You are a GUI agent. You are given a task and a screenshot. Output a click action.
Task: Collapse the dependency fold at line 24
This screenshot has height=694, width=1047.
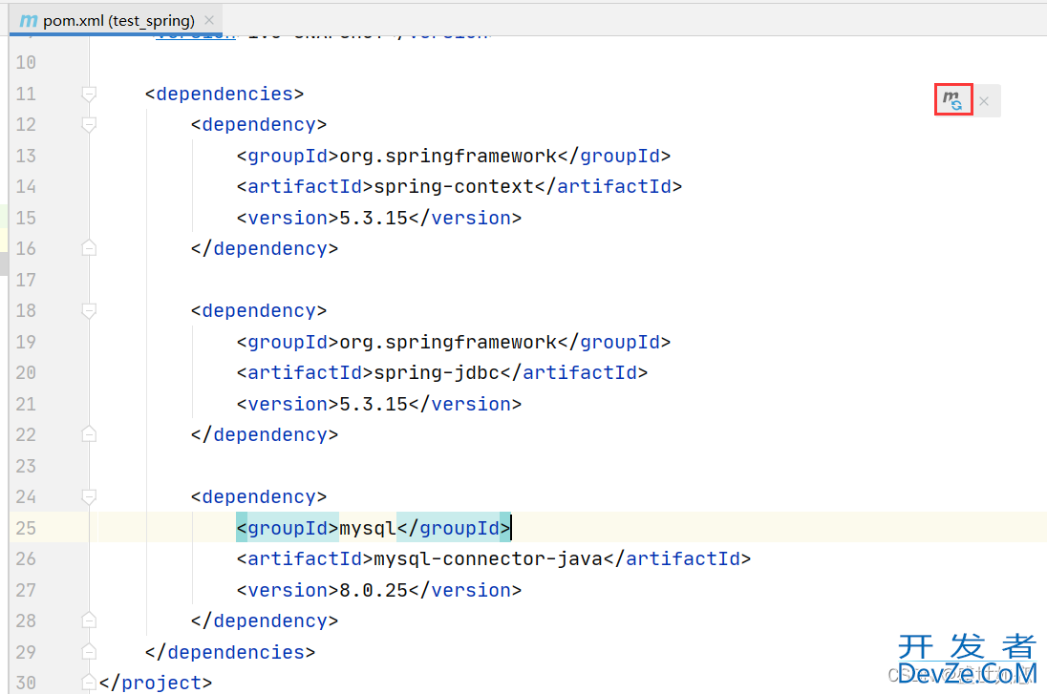pos(89,496)
